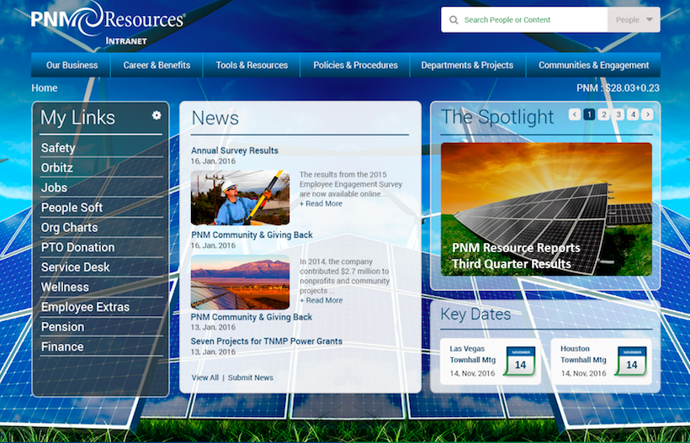690x443 pixels.
Task: Click the Submit News link
Action: [x=251, y=377]
